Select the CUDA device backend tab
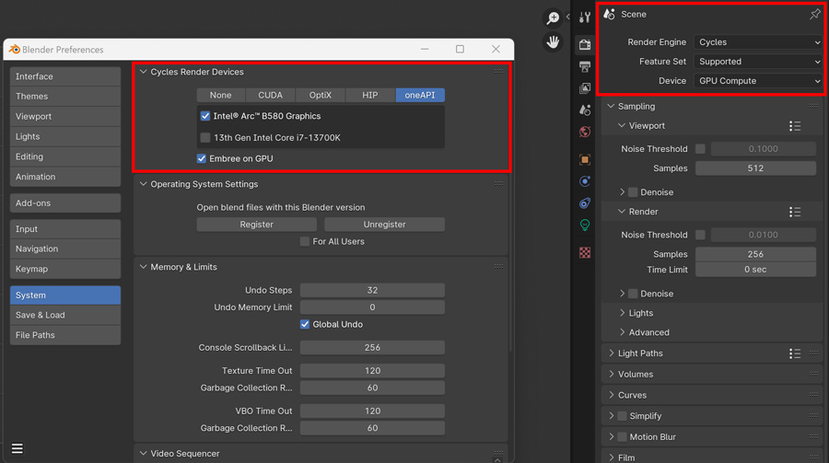829x463 pixels. 270,95
